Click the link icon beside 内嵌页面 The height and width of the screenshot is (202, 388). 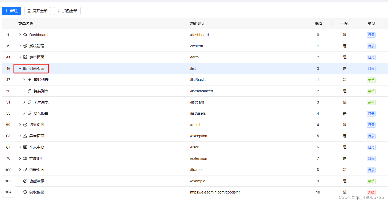pos(25,170)
